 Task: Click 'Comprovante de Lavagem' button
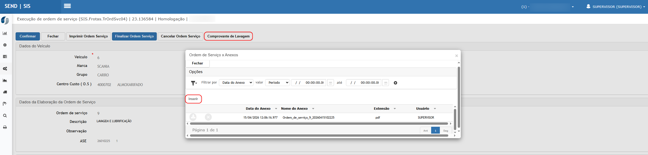228,36
